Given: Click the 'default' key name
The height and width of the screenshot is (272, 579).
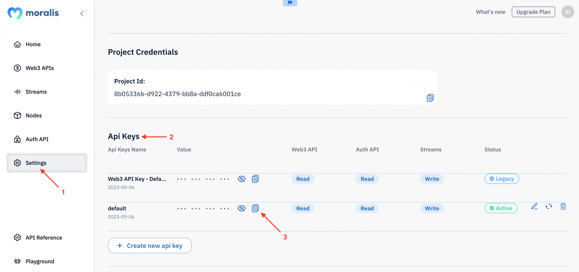Looking at the screenshot, I should [117, 208].
